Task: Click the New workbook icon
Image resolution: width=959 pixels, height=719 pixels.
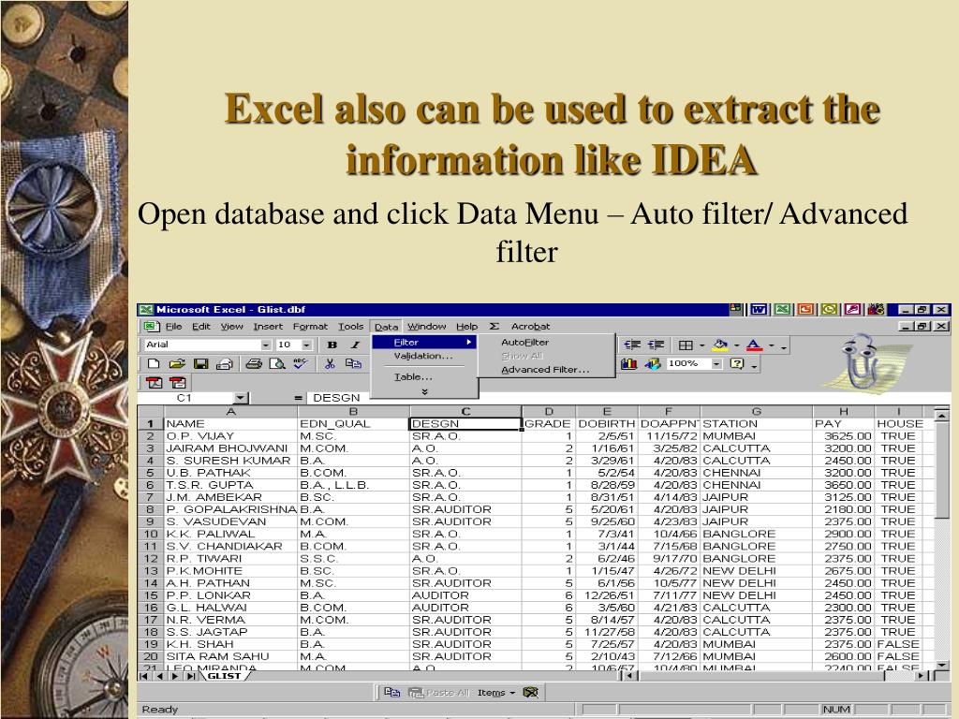Action: tap(154, 364)
